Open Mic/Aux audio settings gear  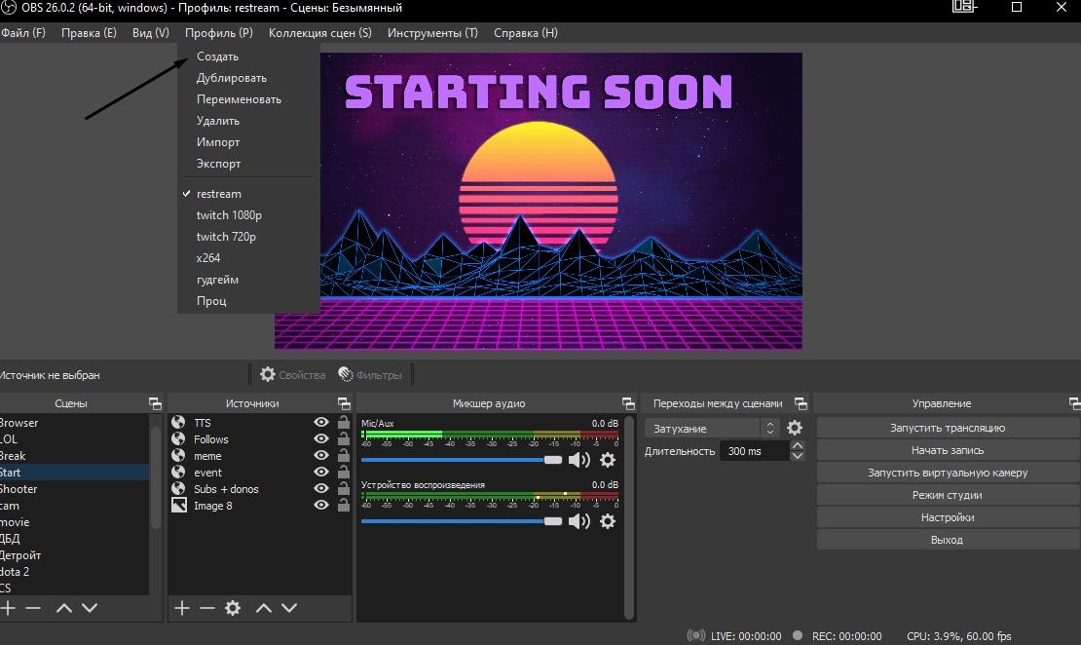pos(608,460)
